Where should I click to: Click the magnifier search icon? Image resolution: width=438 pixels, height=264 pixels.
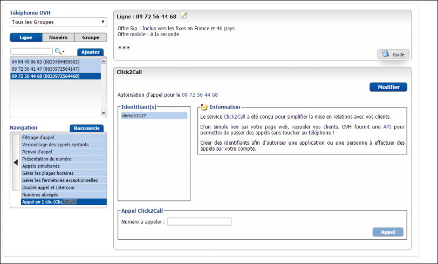(x=58, y=51)
